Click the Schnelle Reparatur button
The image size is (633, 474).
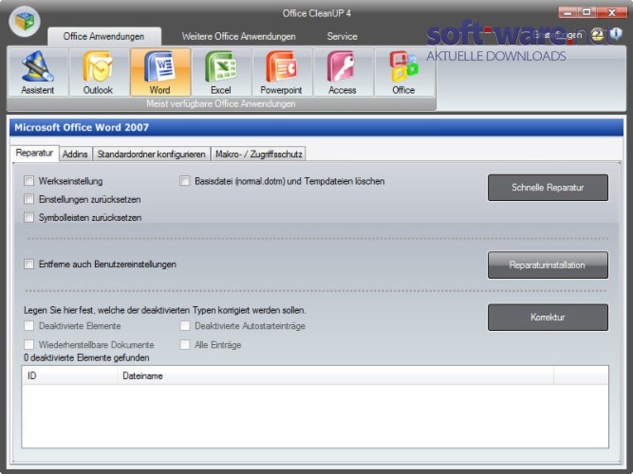click(x=548, y=188)
